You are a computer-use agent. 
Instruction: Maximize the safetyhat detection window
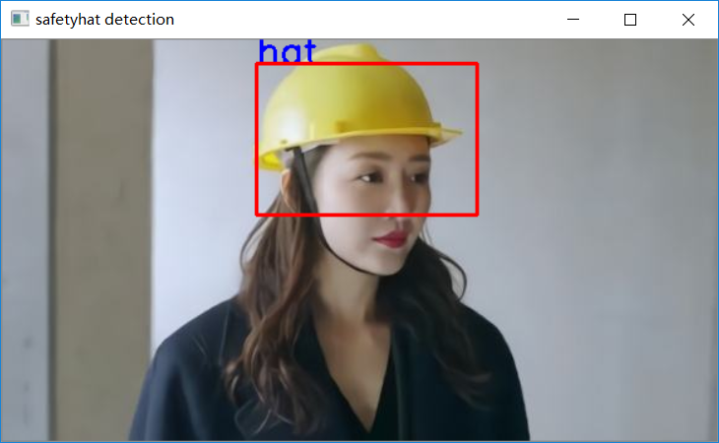(x=630, y=20)
